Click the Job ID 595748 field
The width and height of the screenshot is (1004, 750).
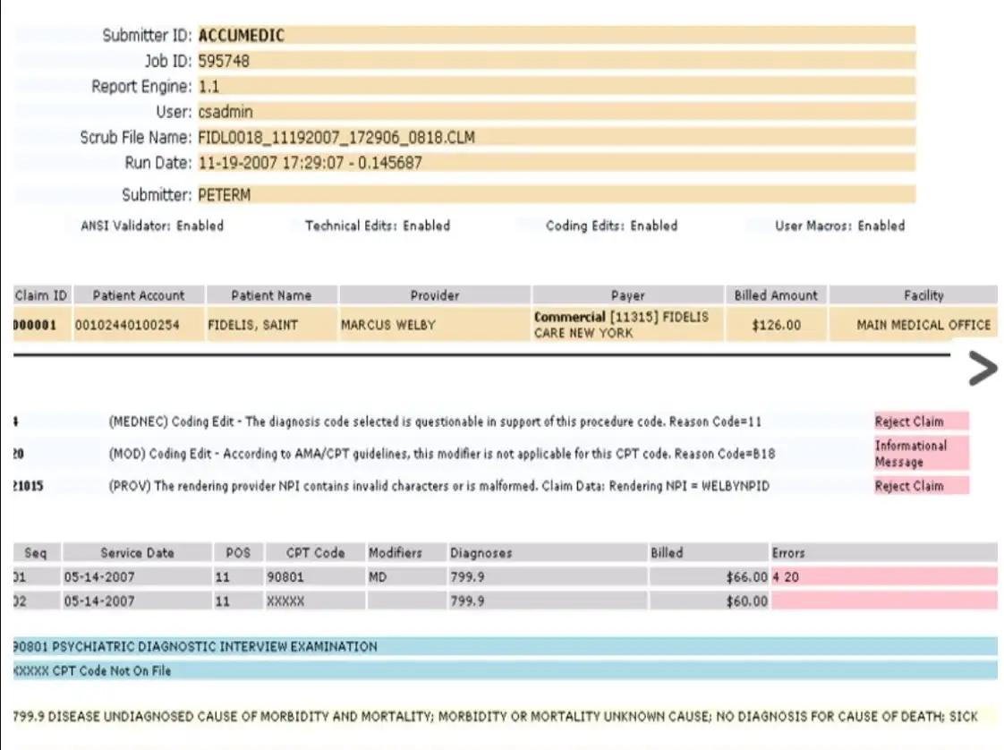(222, 61)
